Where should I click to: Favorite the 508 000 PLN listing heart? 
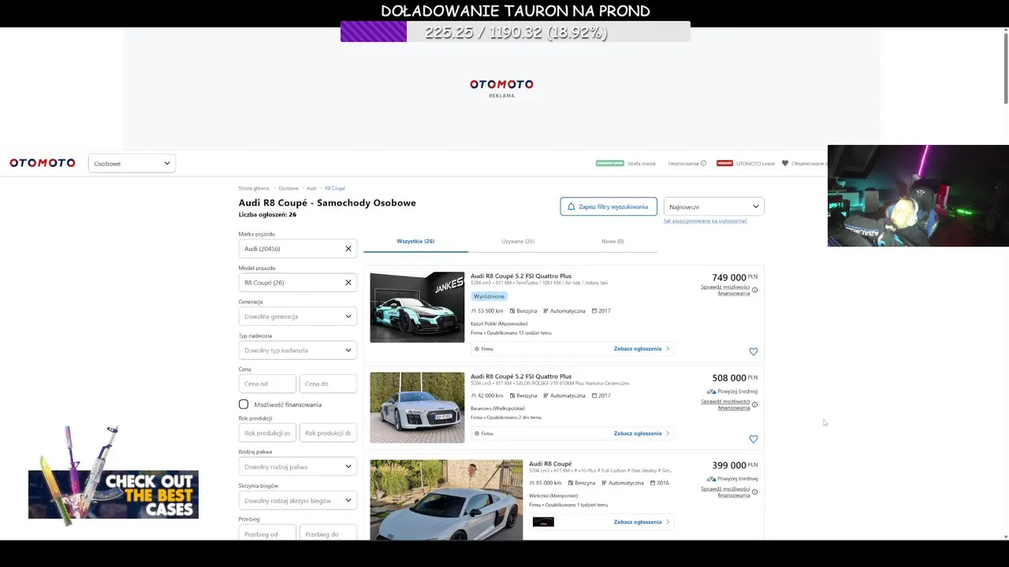(x=753, y=439)
